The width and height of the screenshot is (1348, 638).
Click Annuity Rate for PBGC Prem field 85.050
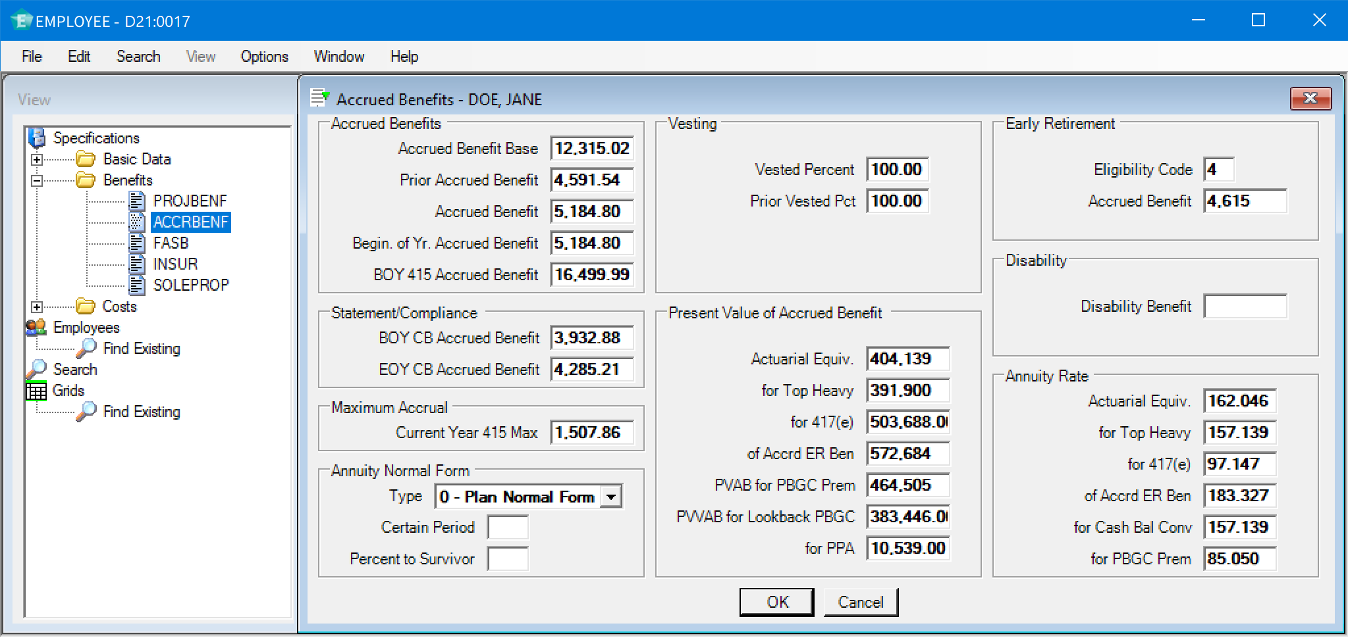[1240, 558]
